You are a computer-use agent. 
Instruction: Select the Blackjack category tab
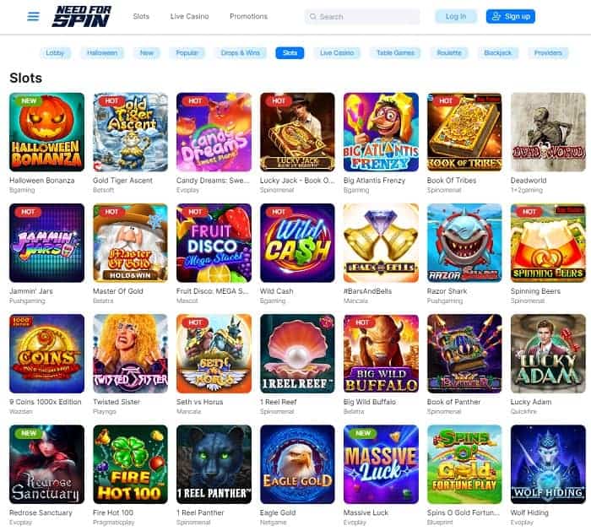(x=497, y=52)
